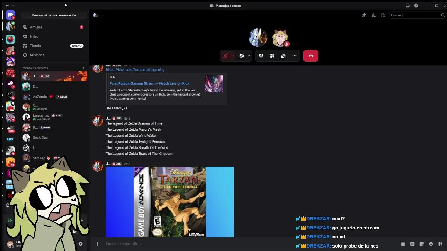Add attachment with plus button
Screen dimensions: 447x251
click(x=97, y=244)
